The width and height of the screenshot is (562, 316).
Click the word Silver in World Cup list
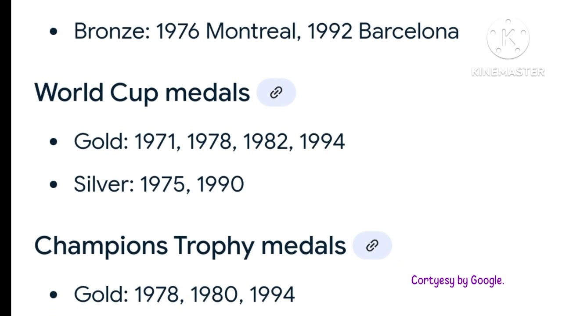(104, 184)
